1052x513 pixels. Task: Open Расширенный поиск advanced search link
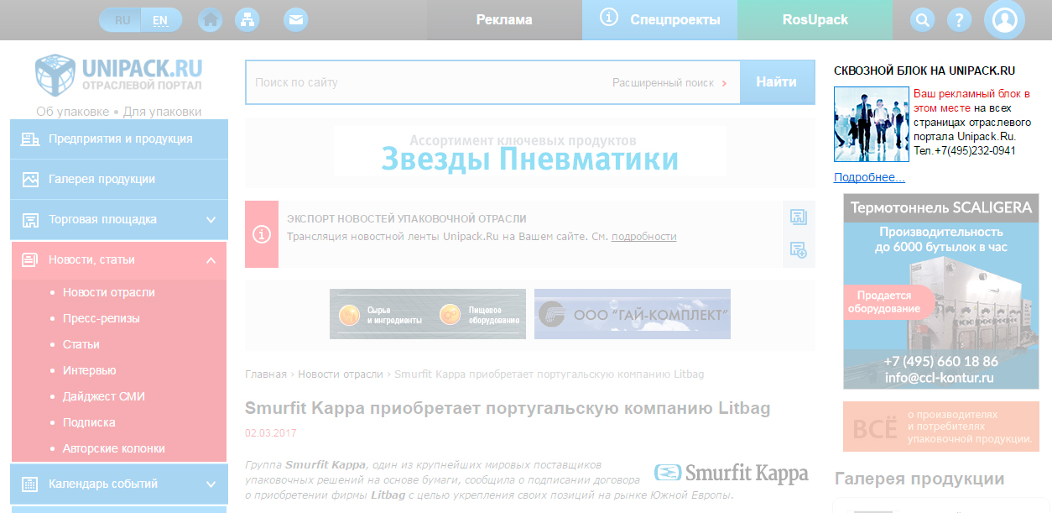tap(663, 83)
